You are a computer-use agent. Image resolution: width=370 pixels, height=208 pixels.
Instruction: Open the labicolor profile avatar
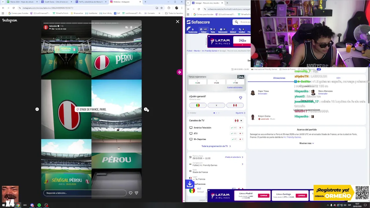click(x=46, y=27)
